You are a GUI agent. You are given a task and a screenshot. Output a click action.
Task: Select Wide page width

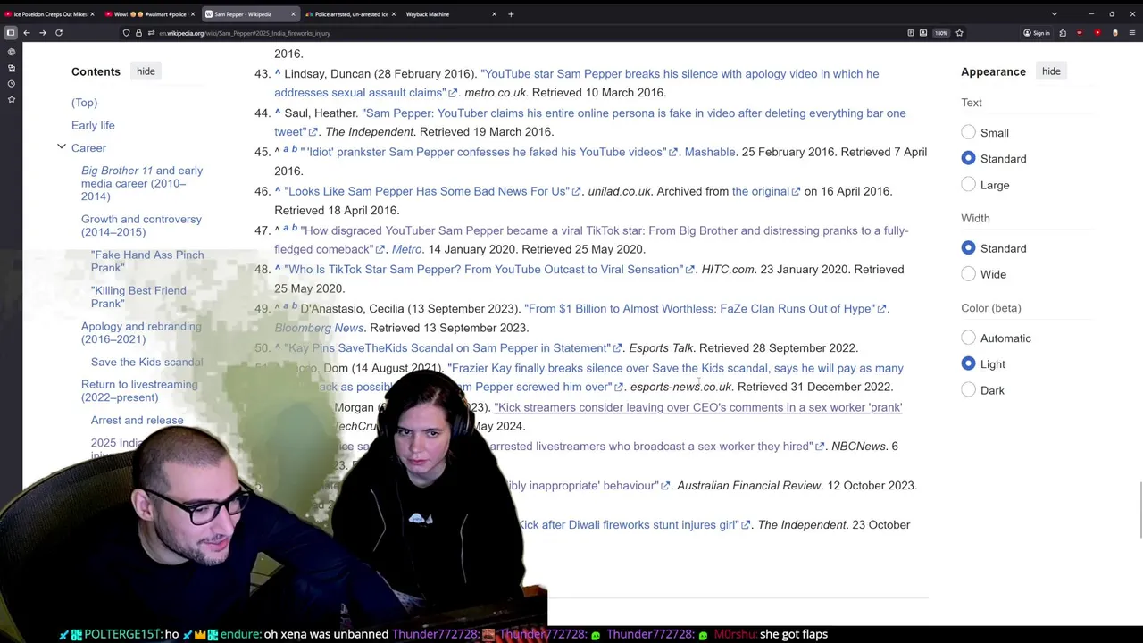(x=968, y=274)
